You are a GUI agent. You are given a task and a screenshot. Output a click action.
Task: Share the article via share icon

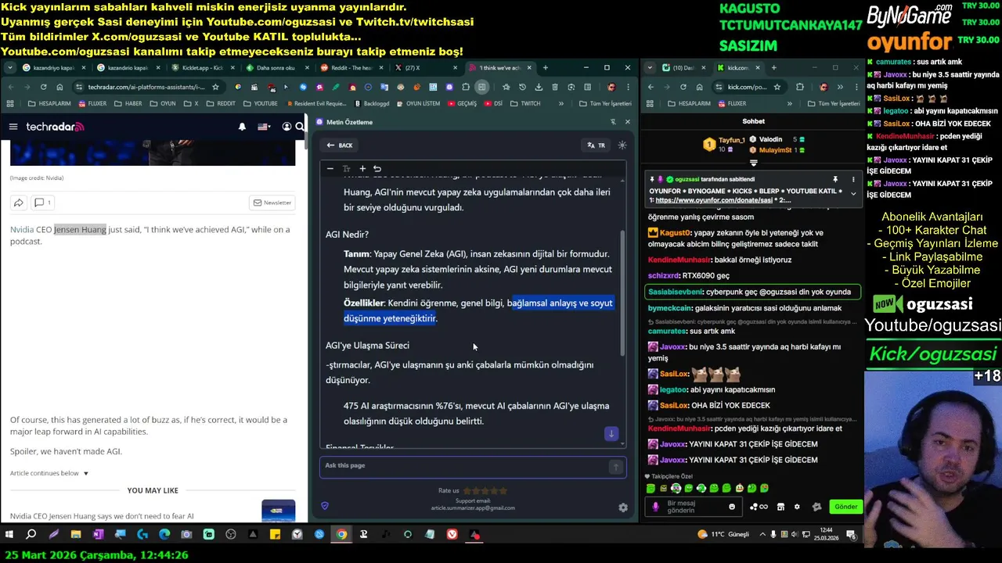click(x=18, y=203)
